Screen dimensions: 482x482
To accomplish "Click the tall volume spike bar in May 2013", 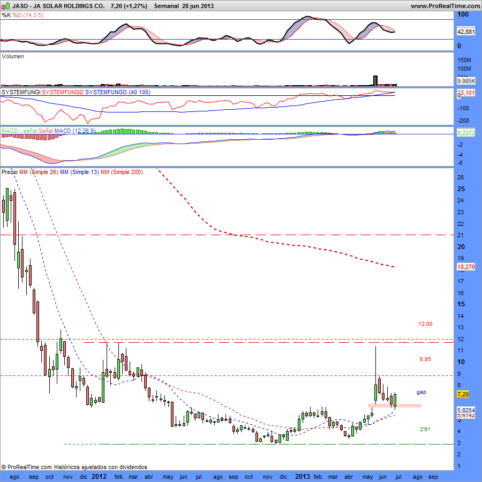I will coord(375,80).
